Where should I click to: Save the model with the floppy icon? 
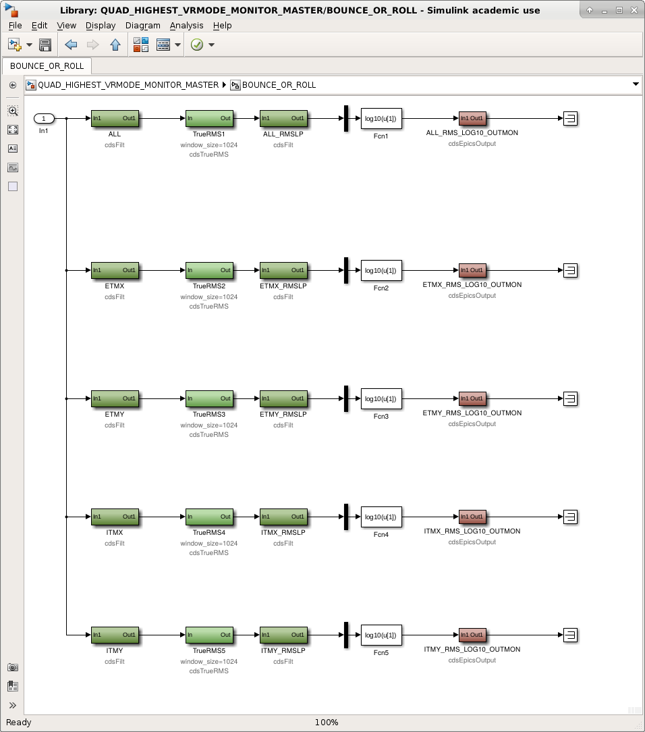click(45, 45)
